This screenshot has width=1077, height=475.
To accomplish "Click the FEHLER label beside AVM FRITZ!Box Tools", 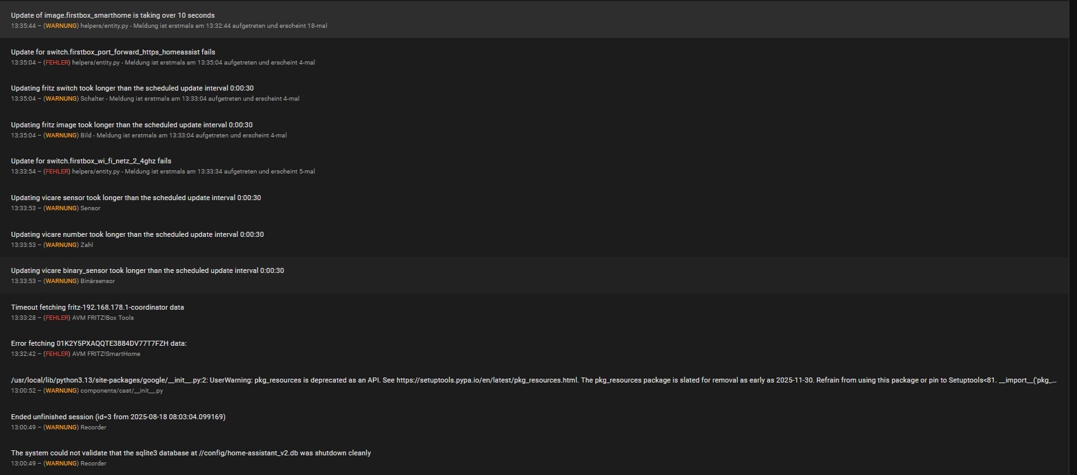I will [x=57, y=318].
